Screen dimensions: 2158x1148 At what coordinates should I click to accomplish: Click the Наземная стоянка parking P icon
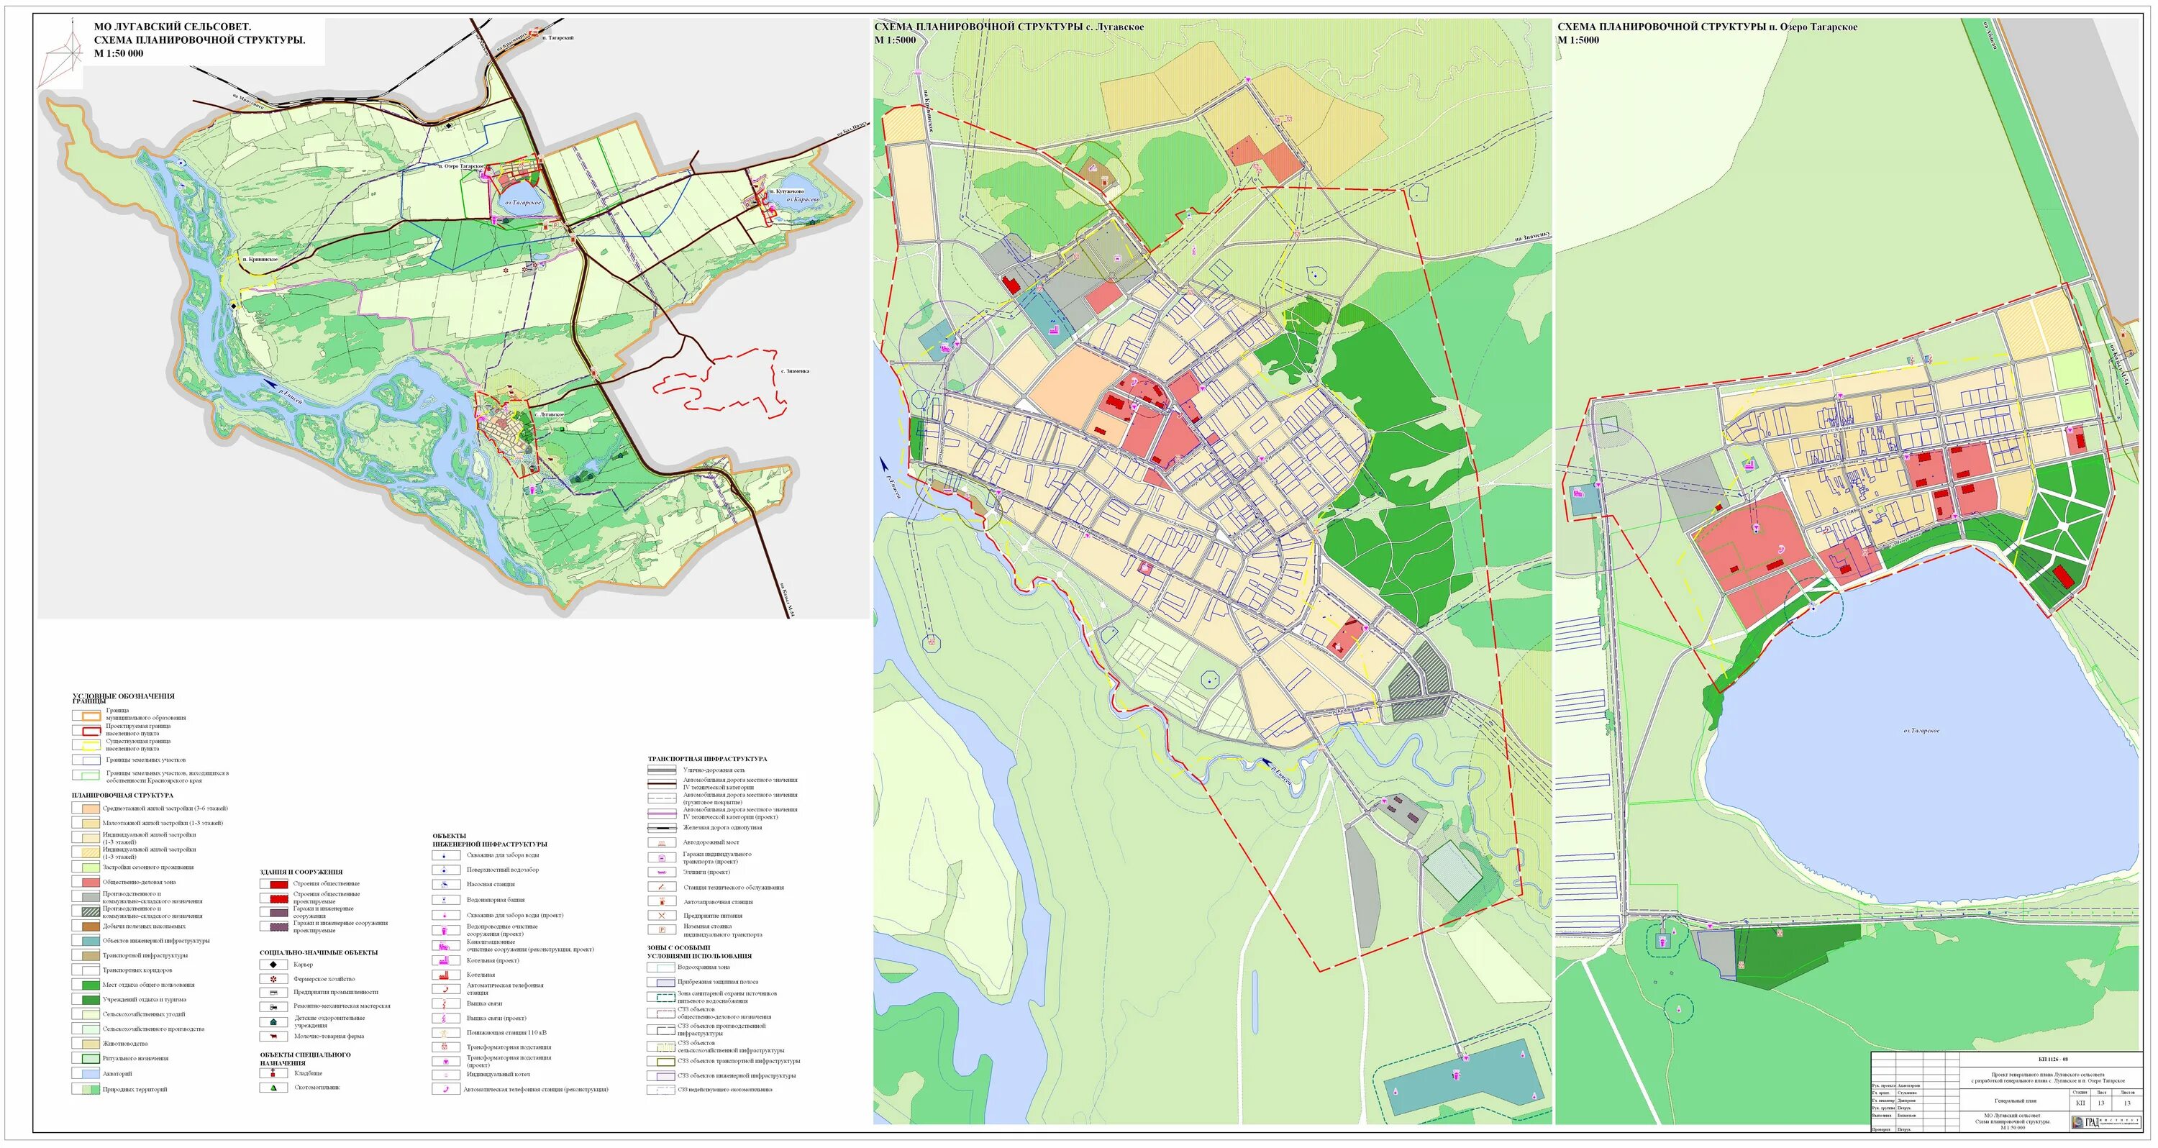click(661, 930)
